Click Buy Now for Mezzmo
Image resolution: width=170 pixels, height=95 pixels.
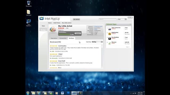(x=127, y=44)
